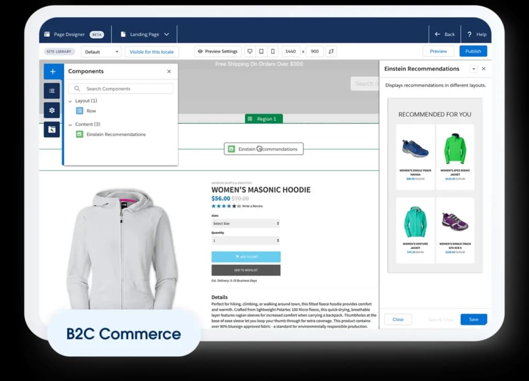Open the Select Size dropdown
This screenshot has width=529, height=381.
pos(245,223)
